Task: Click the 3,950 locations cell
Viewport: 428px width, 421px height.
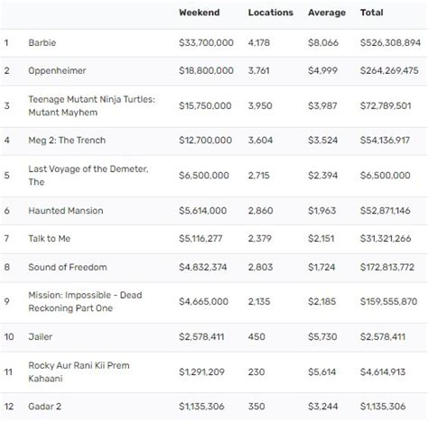Action: point(260,105)
